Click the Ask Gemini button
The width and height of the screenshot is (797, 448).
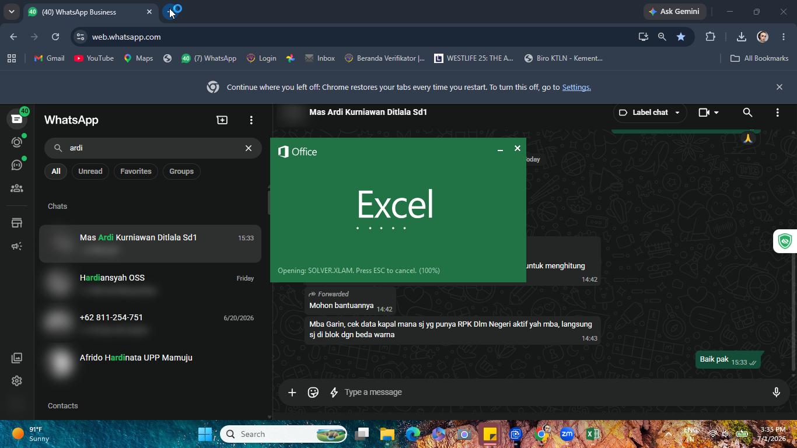click(676, 12)
